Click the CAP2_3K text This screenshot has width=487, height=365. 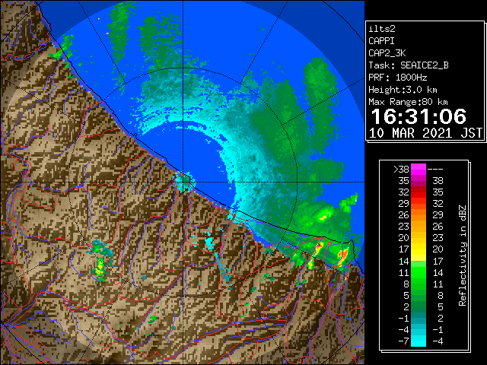[387, 53]
